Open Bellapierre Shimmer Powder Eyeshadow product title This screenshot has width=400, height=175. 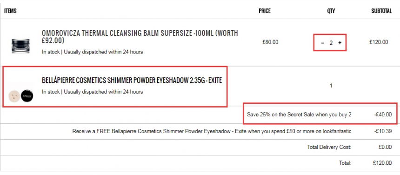(x=132, y=81)
